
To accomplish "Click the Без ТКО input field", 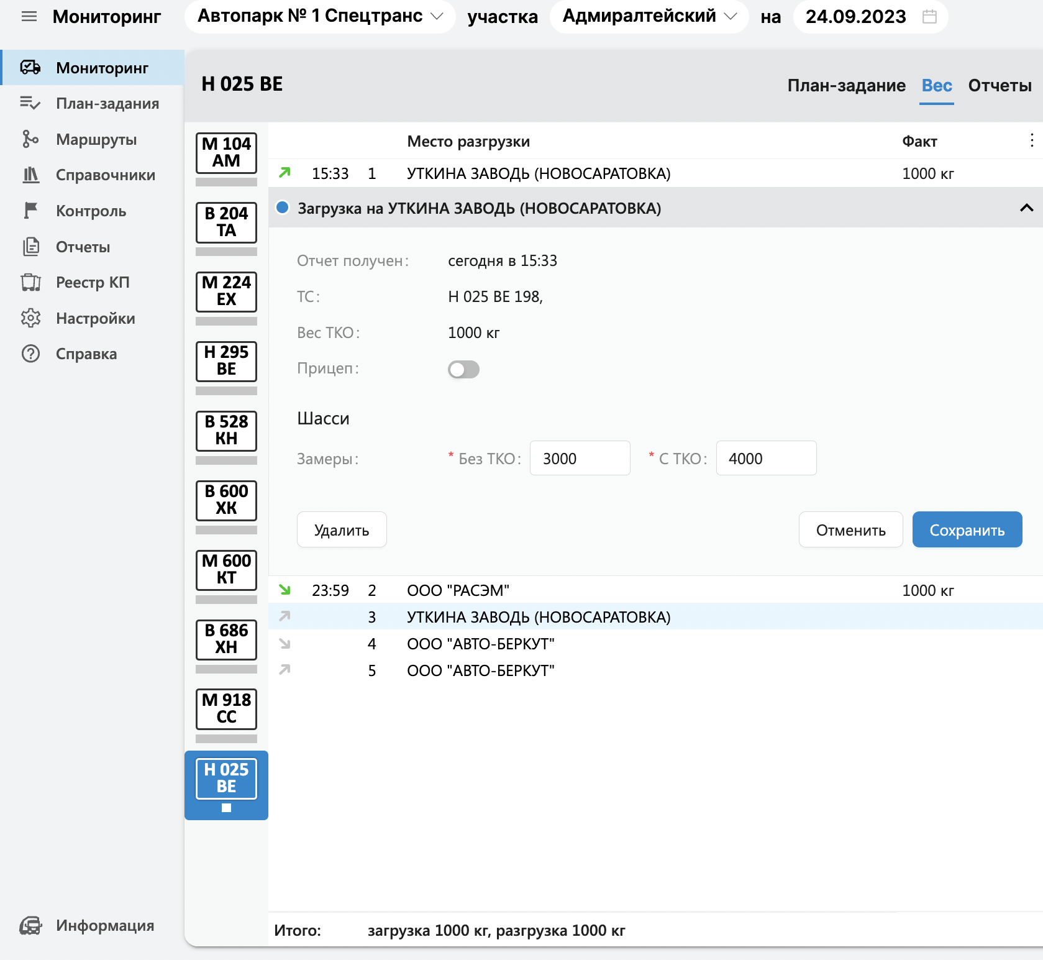I will pos(580,459).
